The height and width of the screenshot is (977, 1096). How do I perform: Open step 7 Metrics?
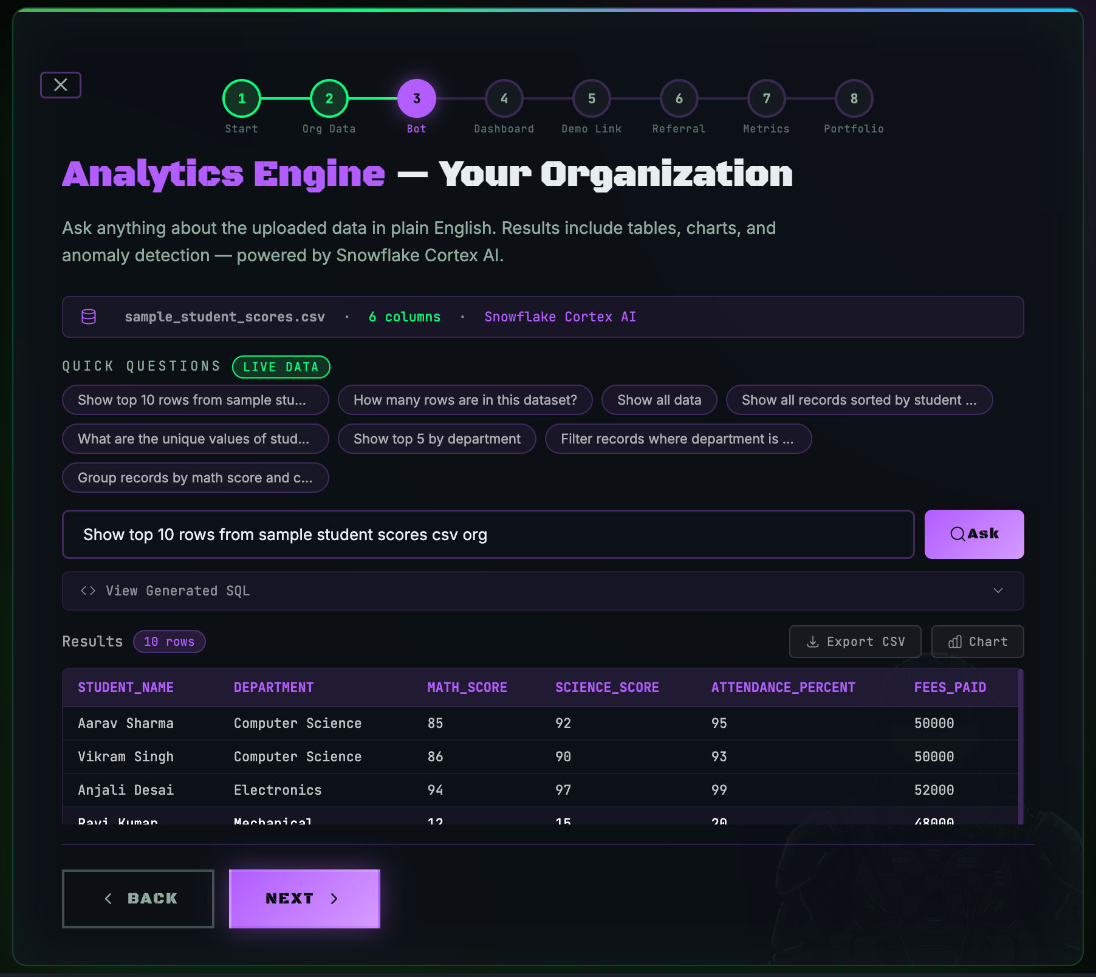(767, 98)
